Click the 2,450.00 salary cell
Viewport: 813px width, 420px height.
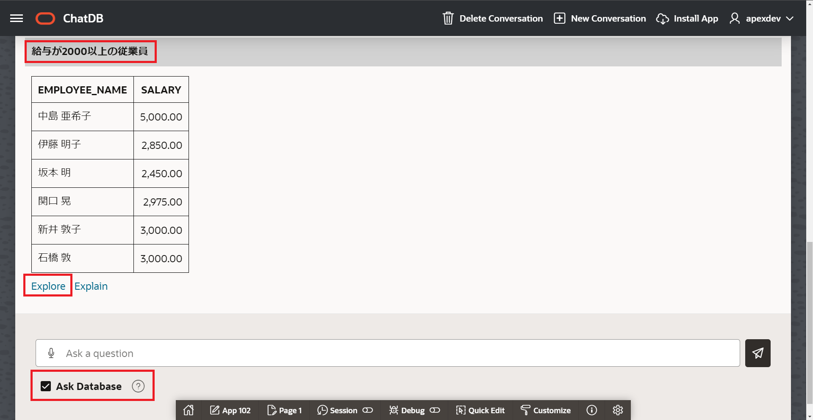click(x=161, y=173)
